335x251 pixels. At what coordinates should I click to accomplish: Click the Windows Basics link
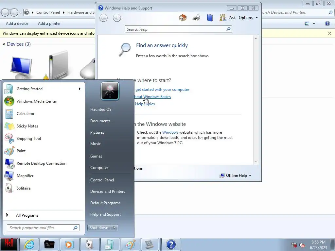click(x=152, y=97)
